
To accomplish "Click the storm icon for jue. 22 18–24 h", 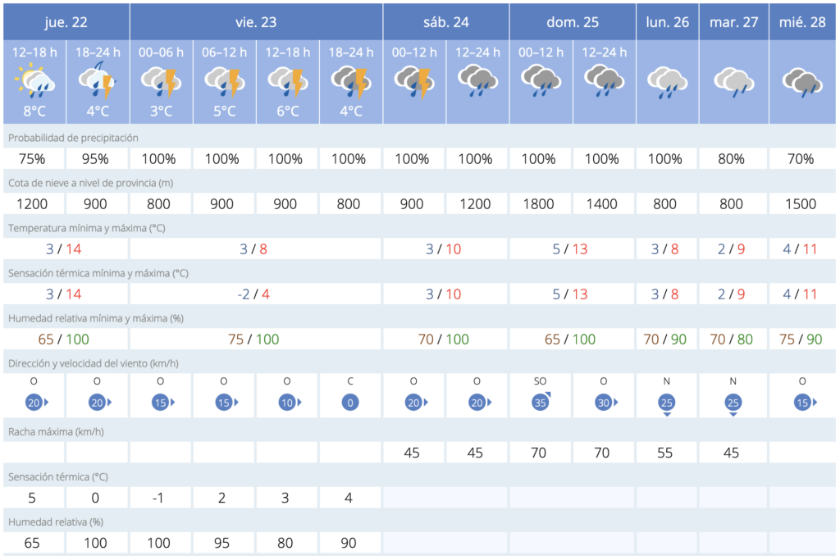I will coord(98,81).
